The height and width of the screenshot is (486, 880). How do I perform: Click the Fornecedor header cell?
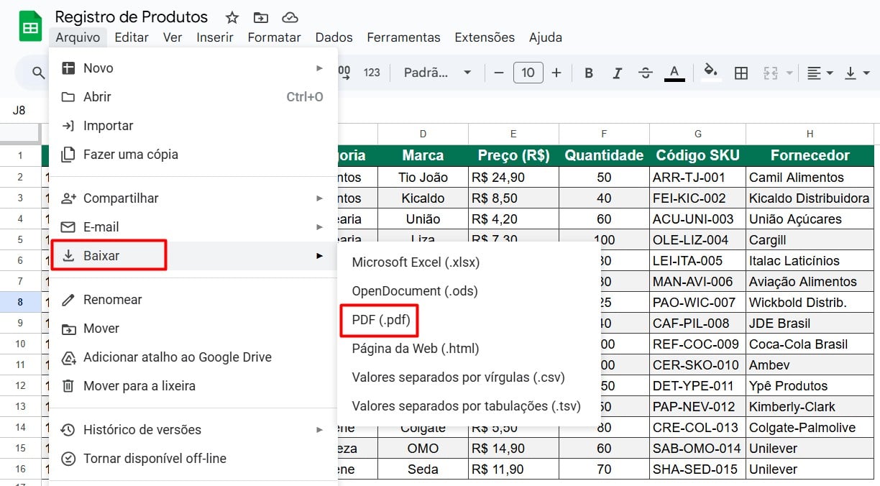(x=810, y=155)
